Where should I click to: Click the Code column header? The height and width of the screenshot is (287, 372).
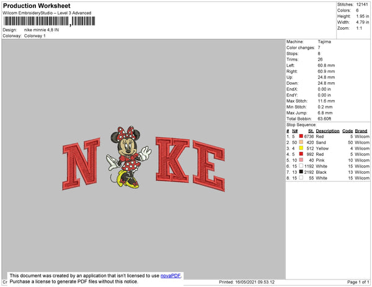click(348, 131)
